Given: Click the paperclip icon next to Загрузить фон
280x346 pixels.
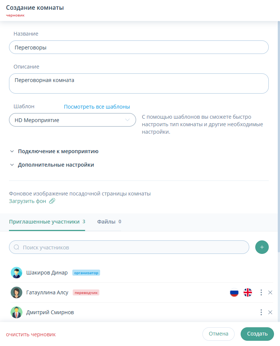Looking at the screenshot, I should (x=52, y=201).
